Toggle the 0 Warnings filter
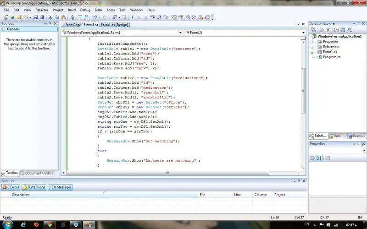The image size is (367, 229). click(34, 187)
